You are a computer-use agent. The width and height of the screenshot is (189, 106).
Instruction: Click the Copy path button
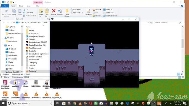(28, 13)
